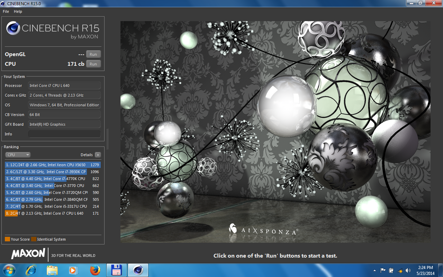
Task: Click the CB Version 64 Bit field
Action: (x=64, y=115)
